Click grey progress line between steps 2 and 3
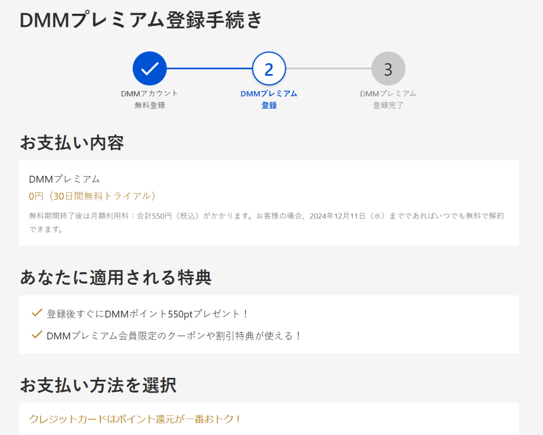 tap(329, 68)
